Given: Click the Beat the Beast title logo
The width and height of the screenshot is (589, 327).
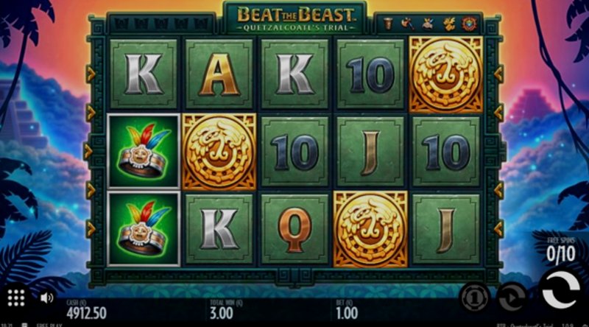Looking at the screenshot, I should pyautogui.click(x=296, y=18).
